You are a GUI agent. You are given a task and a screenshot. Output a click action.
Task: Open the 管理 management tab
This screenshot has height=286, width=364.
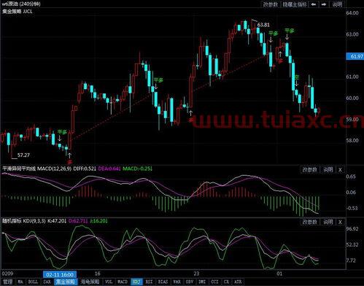tap(7, 282)
